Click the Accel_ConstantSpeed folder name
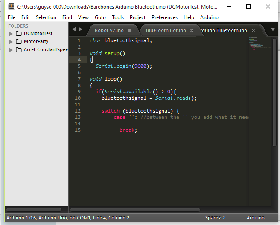Screen dimensions: 280x225 coord(46,49)
